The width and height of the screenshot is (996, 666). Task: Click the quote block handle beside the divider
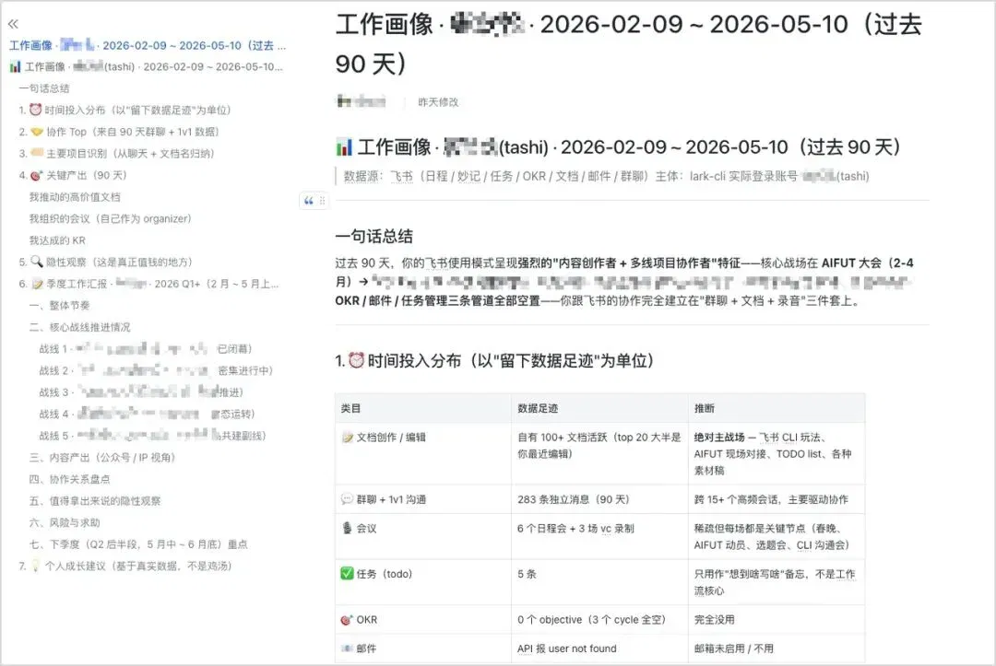click(x=314, y=201)
